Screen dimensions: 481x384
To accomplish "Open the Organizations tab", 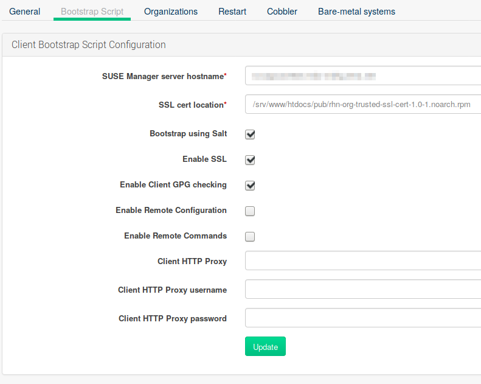I will click(x=171, y=12).
